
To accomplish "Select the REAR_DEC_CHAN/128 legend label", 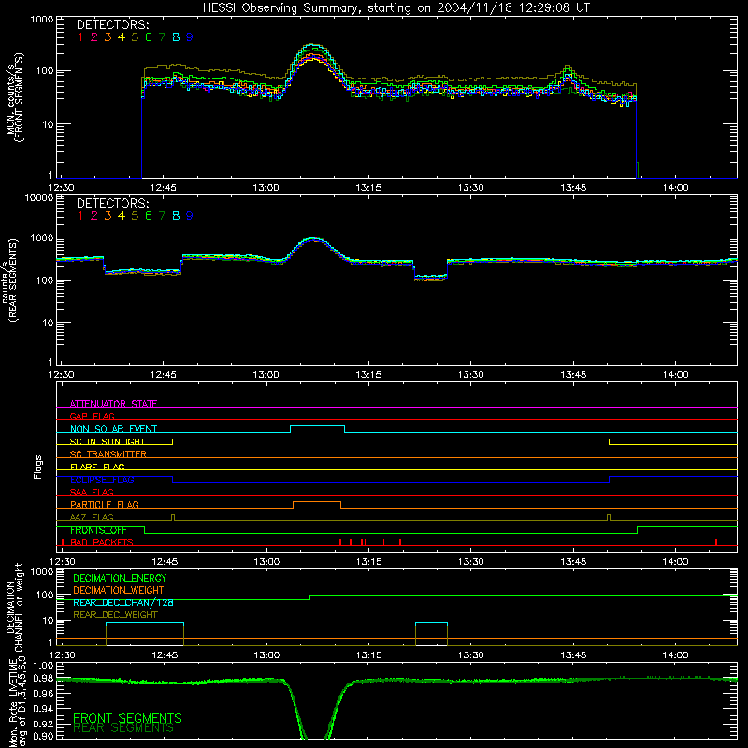I will [123, 602].
